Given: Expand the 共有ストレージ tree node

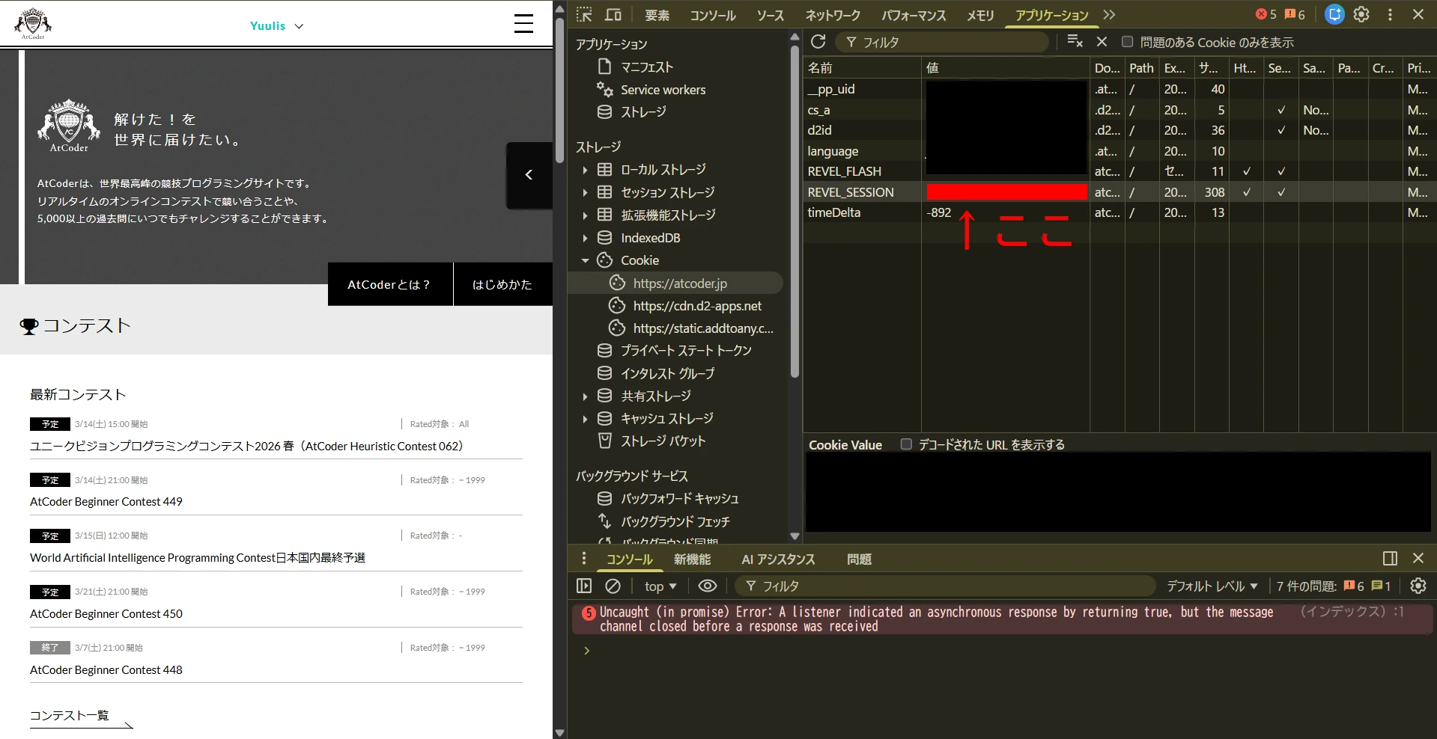Looking at the screenshot, I should click(585, 396).
